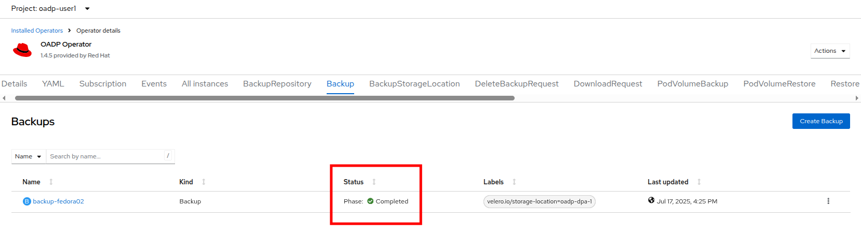Sort the table by Kind column

click(x=186, y=182)
